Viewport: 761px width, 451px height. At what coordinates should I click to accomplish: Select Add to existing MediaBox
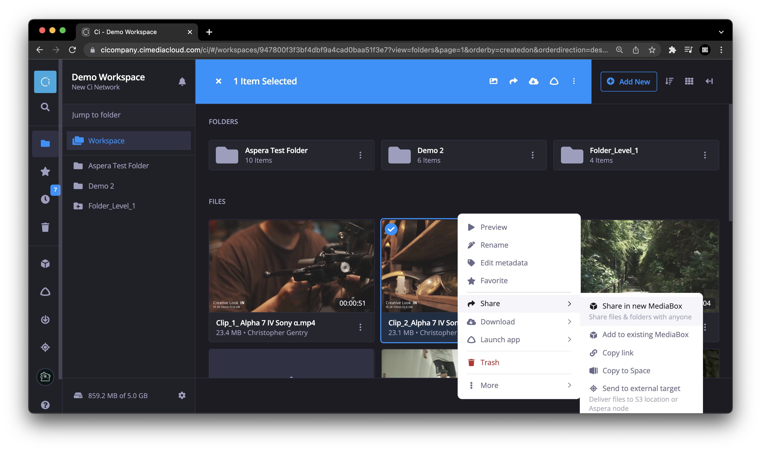(x=641, y=335)
